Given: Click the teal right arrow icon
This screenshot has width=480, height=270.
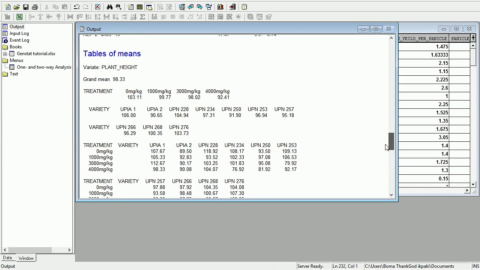Looking at the screenshot, I should [x=199, y=7].
